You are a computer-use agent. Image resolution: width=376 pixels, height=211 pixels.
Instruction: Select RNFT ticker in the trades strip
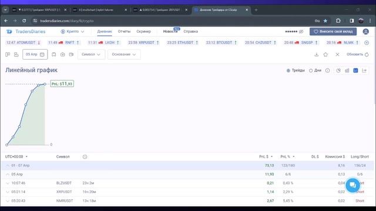(x=63, y=43)
